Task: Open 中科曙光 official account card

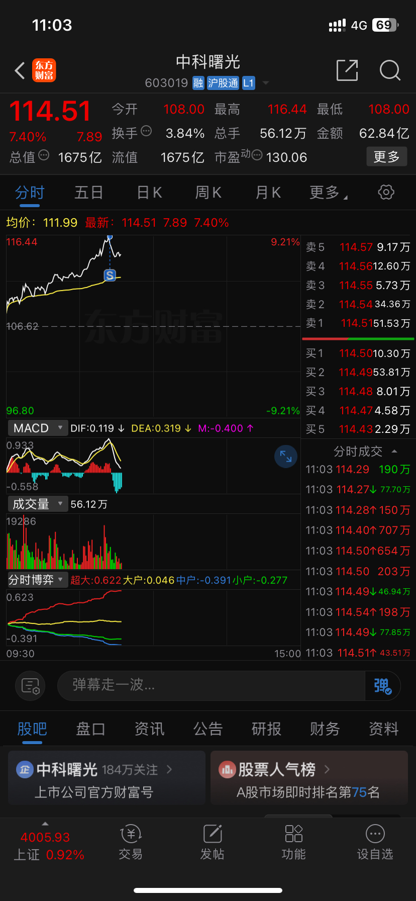Action: click(107, 778)
